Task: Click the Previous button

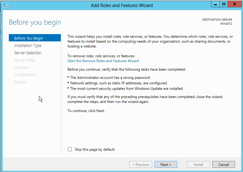Action: pos(140,164)
